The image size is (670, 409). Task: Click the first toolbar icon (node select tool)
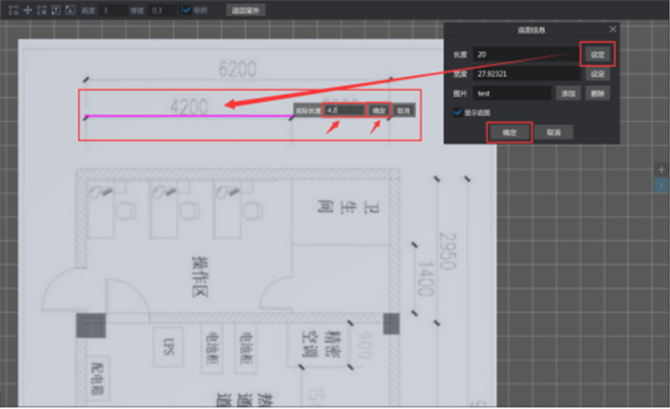[x=13, y=10]
